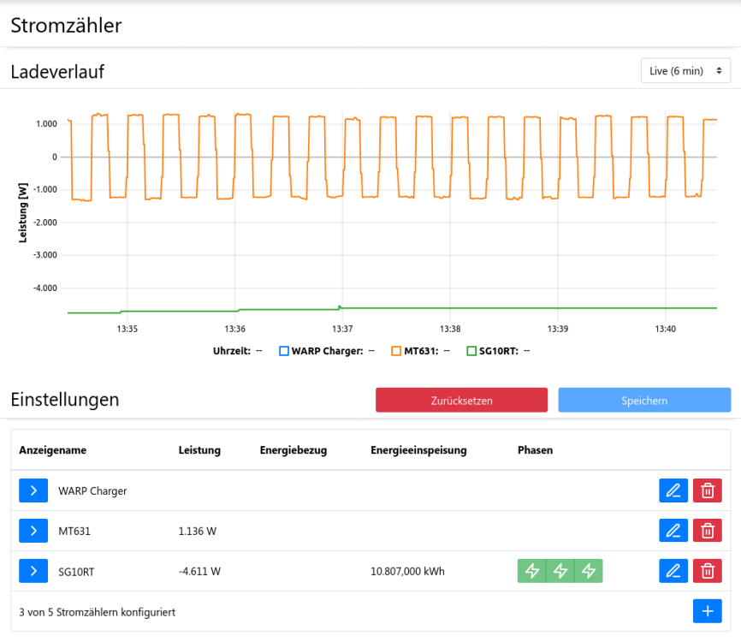Viewport: 741px width, 642px height.
Task: Expand the SG10RT row details
Action: tap(33, 571)
